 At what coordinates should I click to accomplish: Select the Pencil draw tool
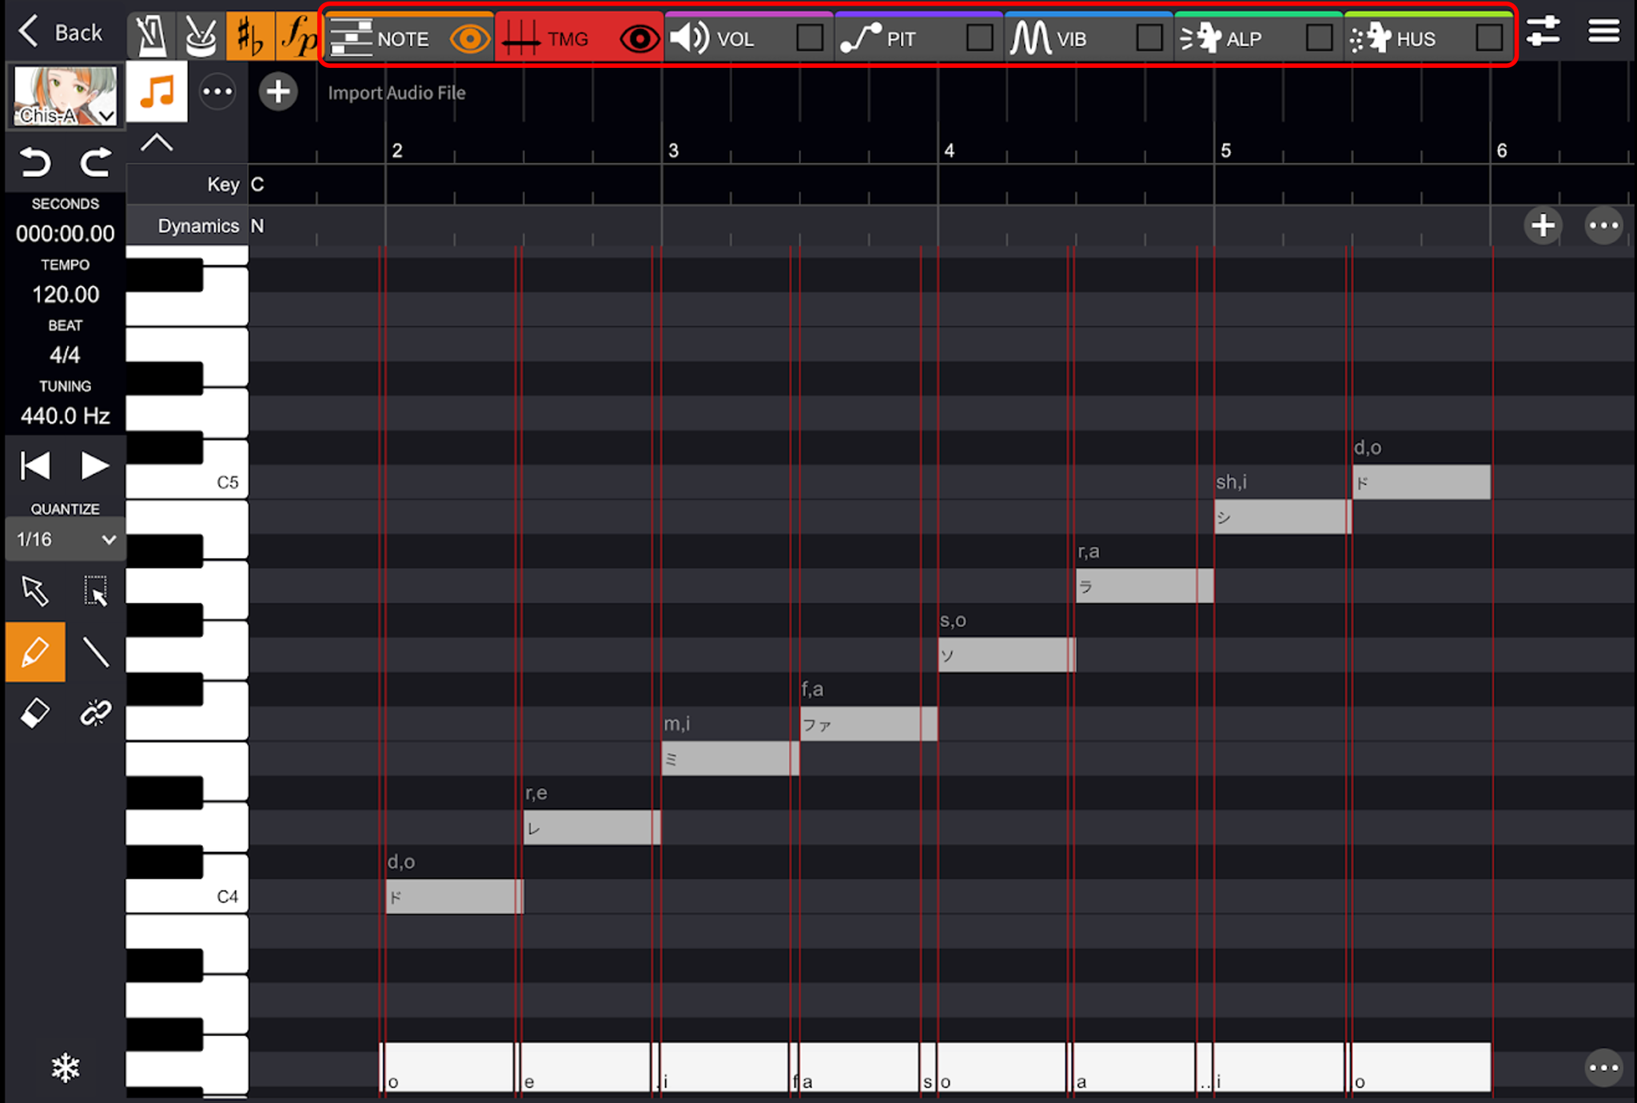click(35, 652)
